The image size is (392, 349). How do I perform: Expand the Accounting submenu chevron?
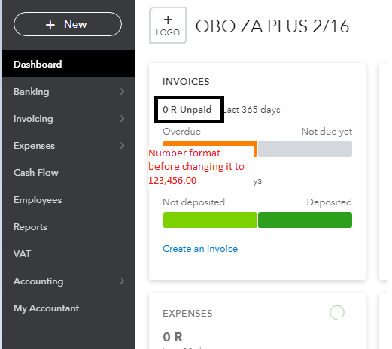[122, 281]
